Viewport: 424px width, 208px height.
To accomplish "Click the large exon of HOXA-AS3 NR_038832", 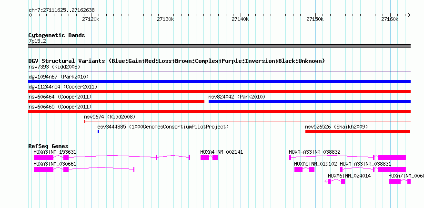I will pyautogui.click(x=392, y=158).
